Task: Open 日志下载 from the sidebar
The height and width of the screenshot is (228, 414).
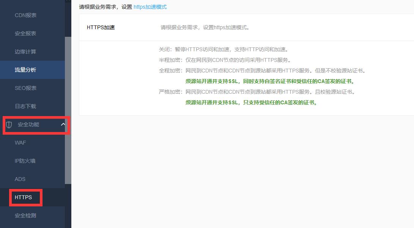Action: [x=25, y=106]
